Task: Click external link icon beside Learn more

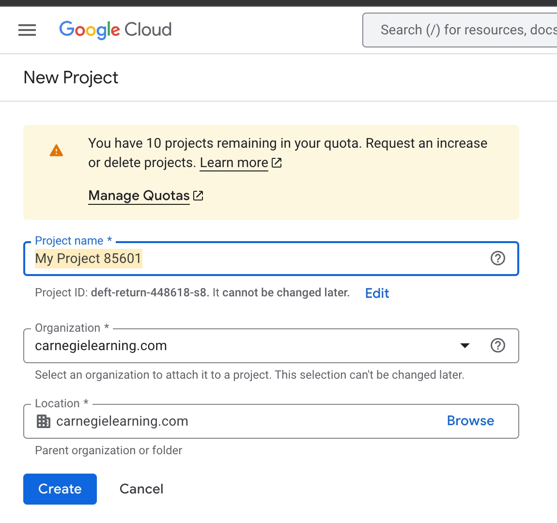Action: point(277,163)
